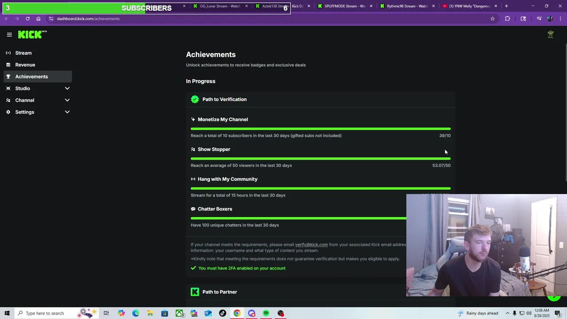This screenshot has width=567, height=319.
Task: Click the green Path to Verification badge
Action: pos(195,99)
